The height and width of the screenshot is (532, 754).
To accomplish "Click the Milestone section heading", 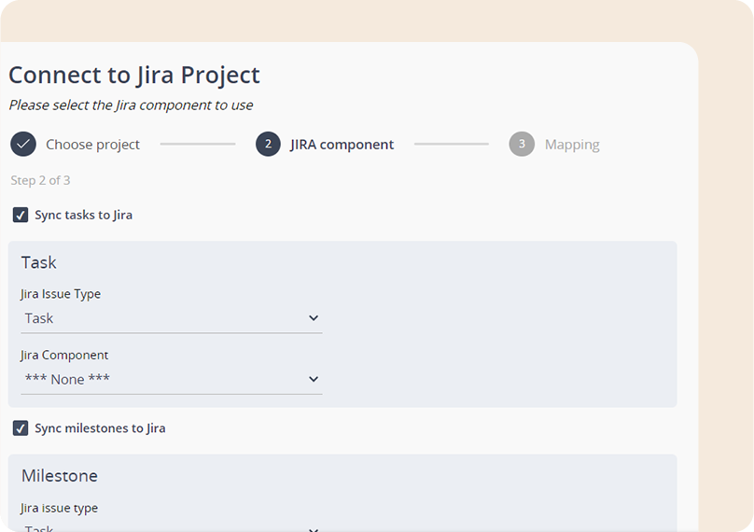I will point(60,476).
